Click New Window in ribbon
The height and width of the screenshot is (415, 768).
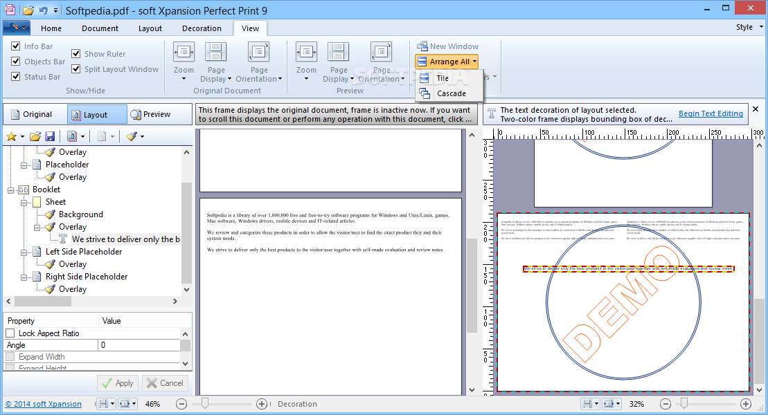447,46
